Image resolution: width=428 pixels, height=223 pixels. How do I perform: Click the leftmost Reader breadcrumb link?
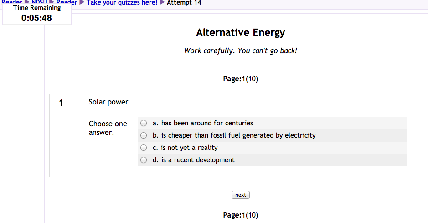point(12,3)
